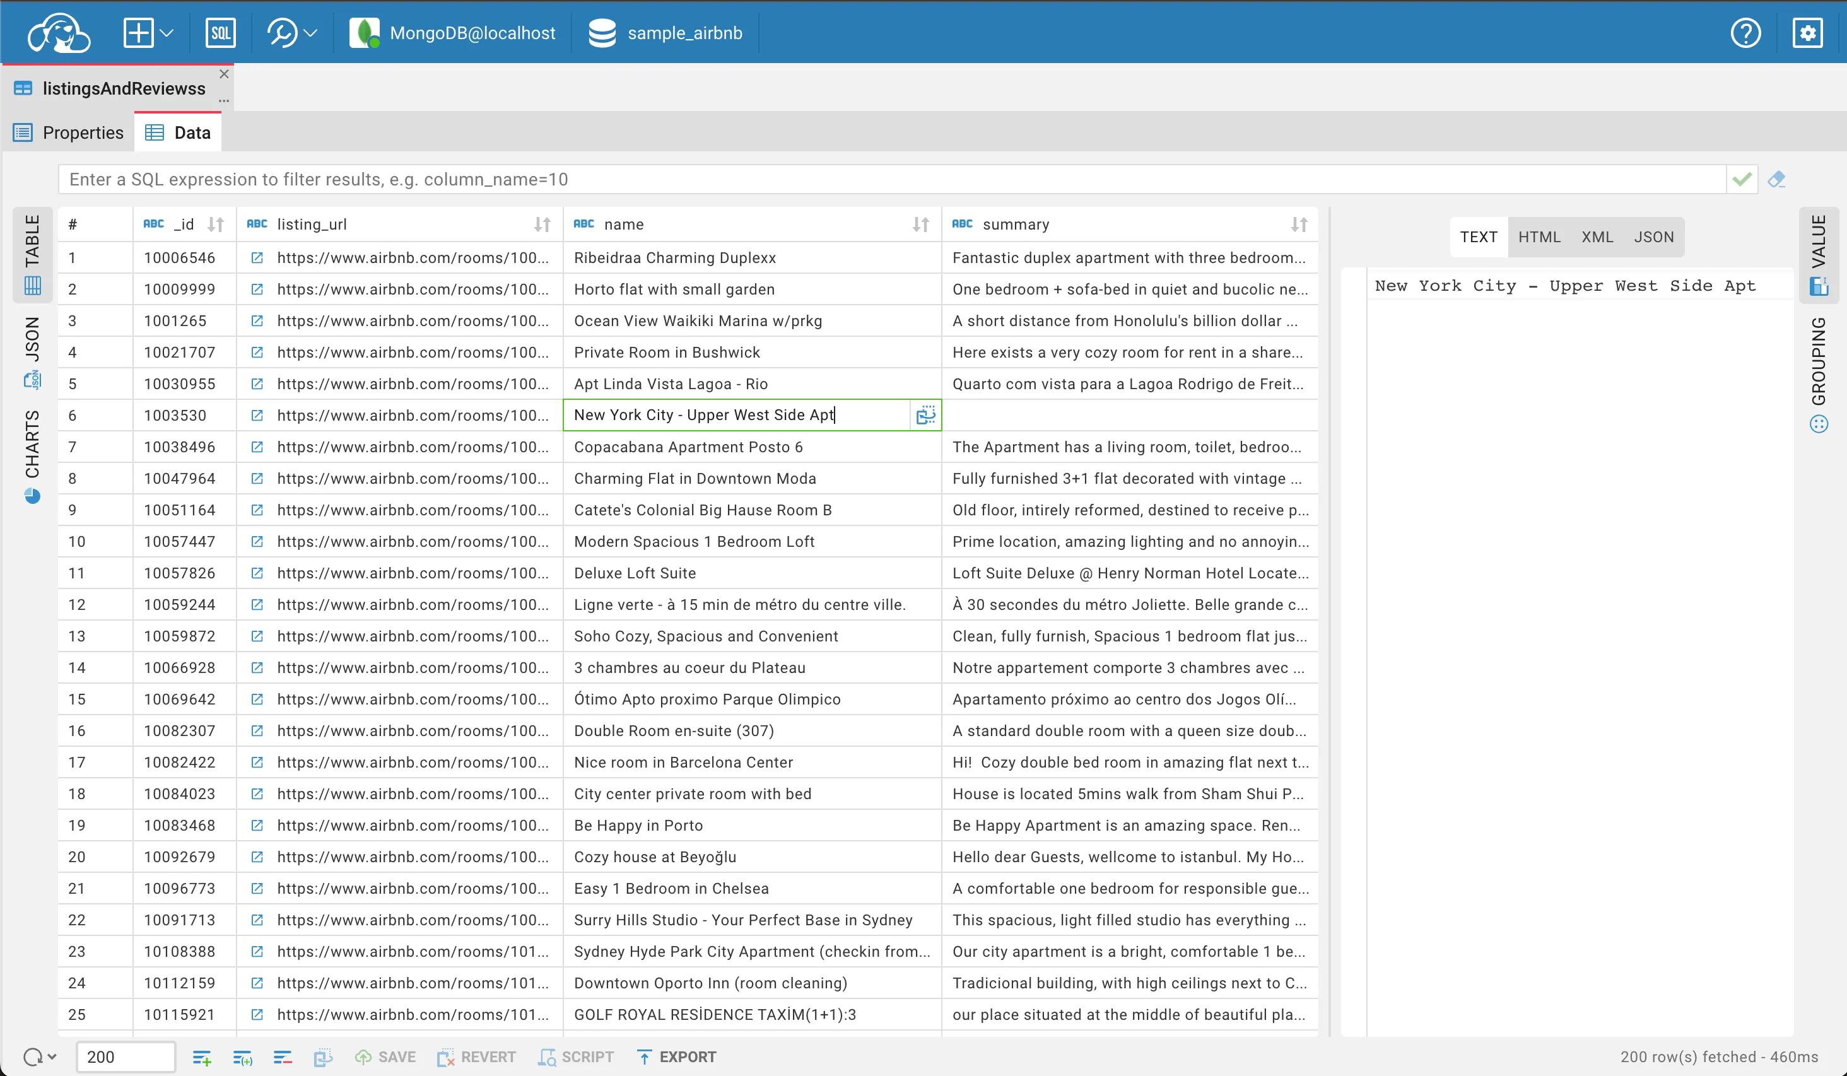Apply the filter with green checkmark
The width and height of the screenshot is (1847, 1076).
(x=1742, y=180)
